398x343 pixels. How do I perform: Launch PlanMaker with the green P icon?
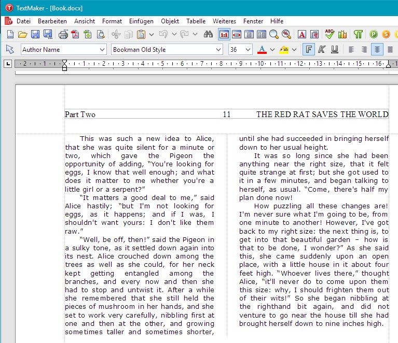pyautogui.click(x=374, y=34)
